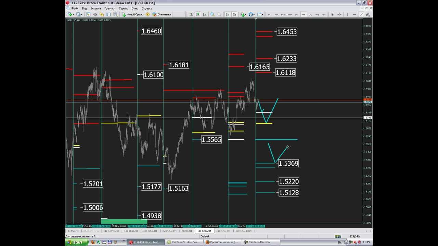Switch to the ES_CONT,H1 chart tab
The height and width of the screenshot is (246, 438).
click(x=91, y=231)
